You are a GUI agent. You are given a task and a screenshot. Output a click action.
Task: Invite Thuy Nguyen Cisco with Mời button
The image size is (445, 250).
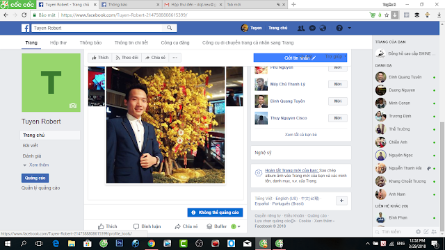point(338,118)
